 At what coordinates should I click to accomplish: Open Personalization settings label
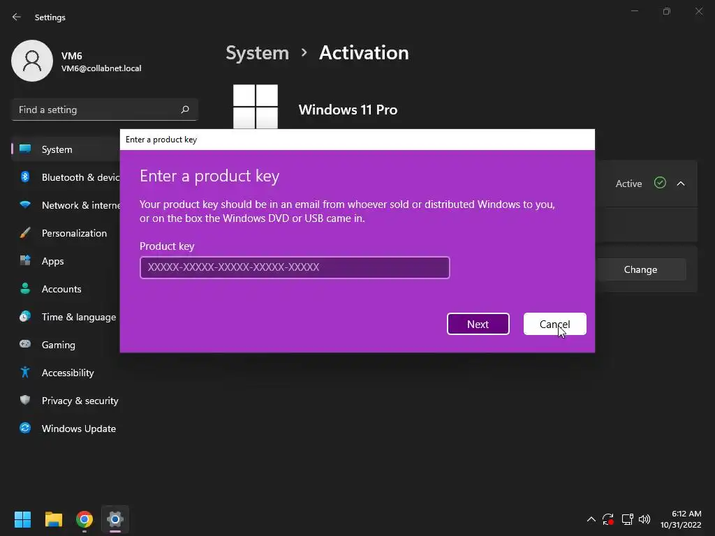(x=74, y=233)
